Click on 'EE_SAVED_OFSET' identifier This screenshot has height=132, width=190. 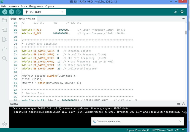coord(44,65)
